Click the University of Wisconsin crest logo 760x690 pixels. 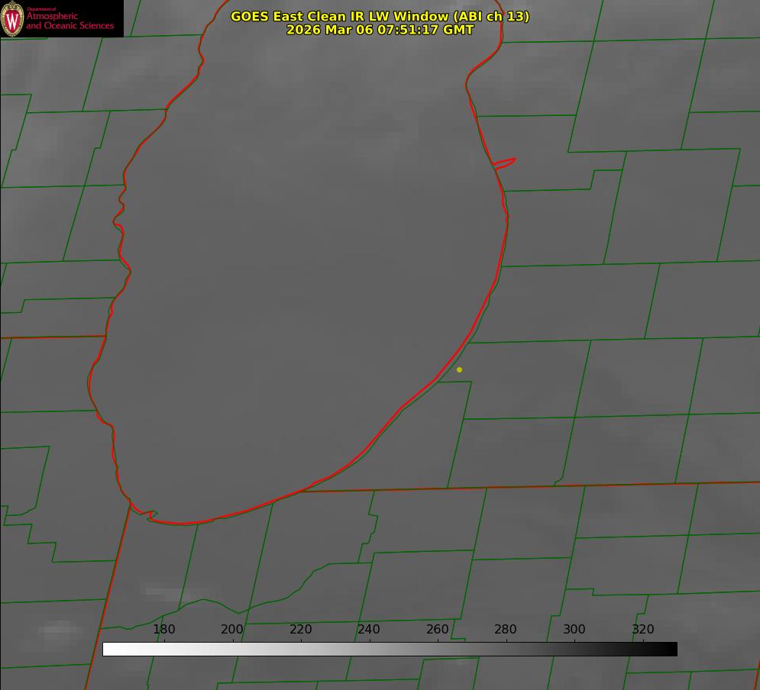click(12, 18)
